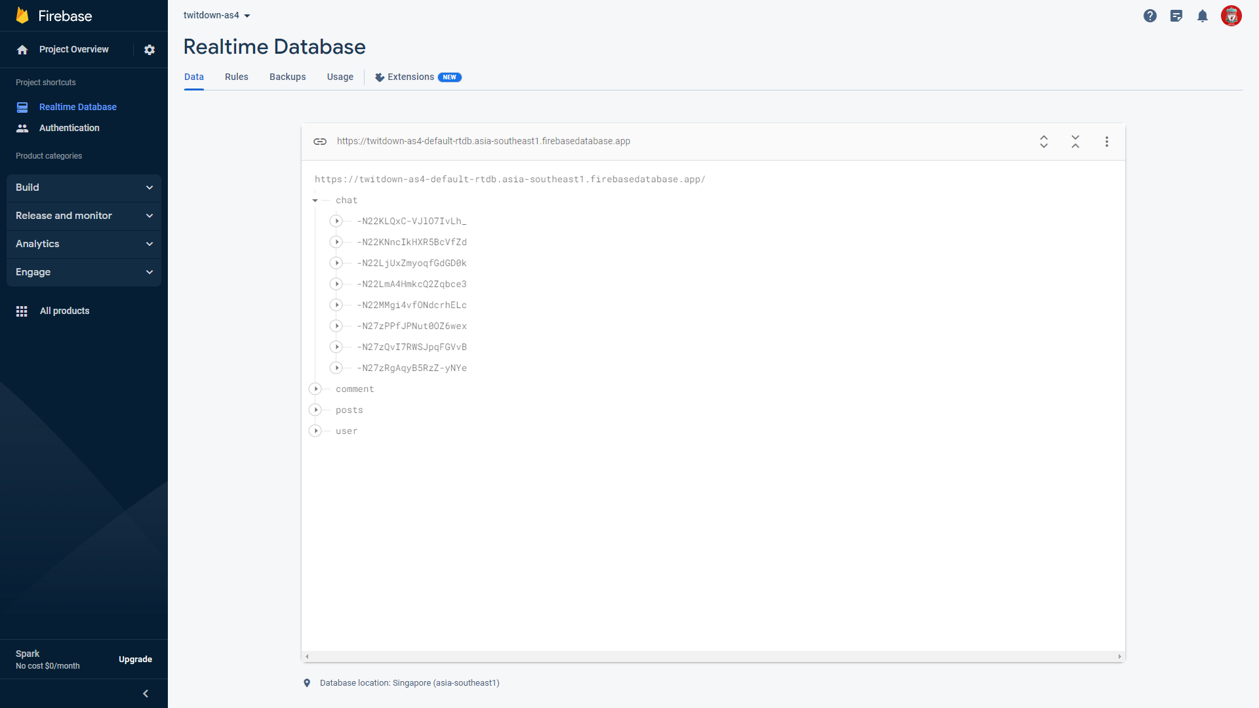Open the database three-dot overflow menu
This screenshot has width=1259, height=708.
(x=1107, y=142)
